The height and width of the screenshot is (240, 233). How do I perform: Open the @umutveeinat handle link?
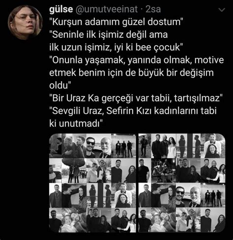pos(107,9)
